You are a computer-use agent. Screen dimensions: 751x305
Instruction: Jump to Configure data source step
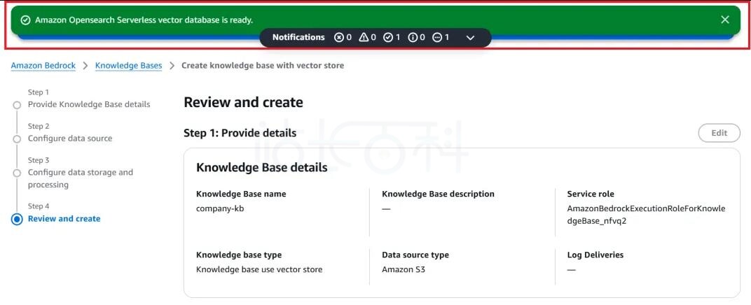click(x=70, y=139)
